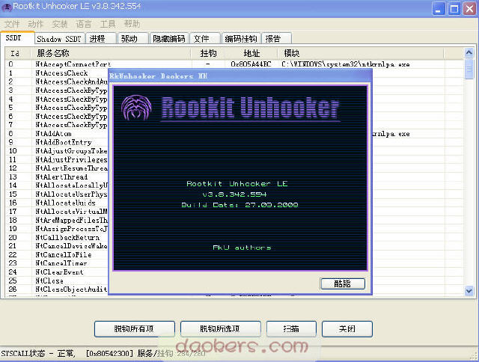
Task: Select the NtCancelIoFile row
Action: coord(57,254)
